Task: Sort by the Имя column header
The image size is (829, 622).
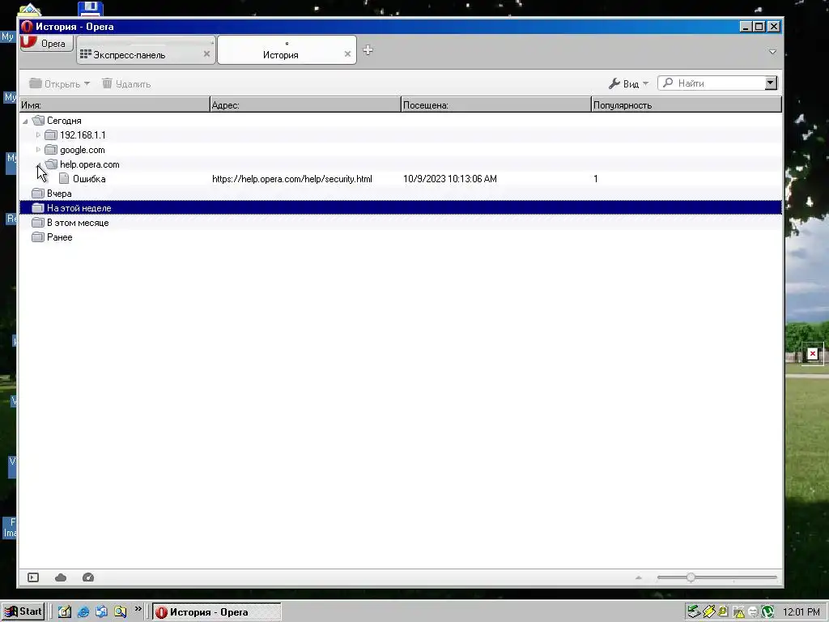Action: 115,104
